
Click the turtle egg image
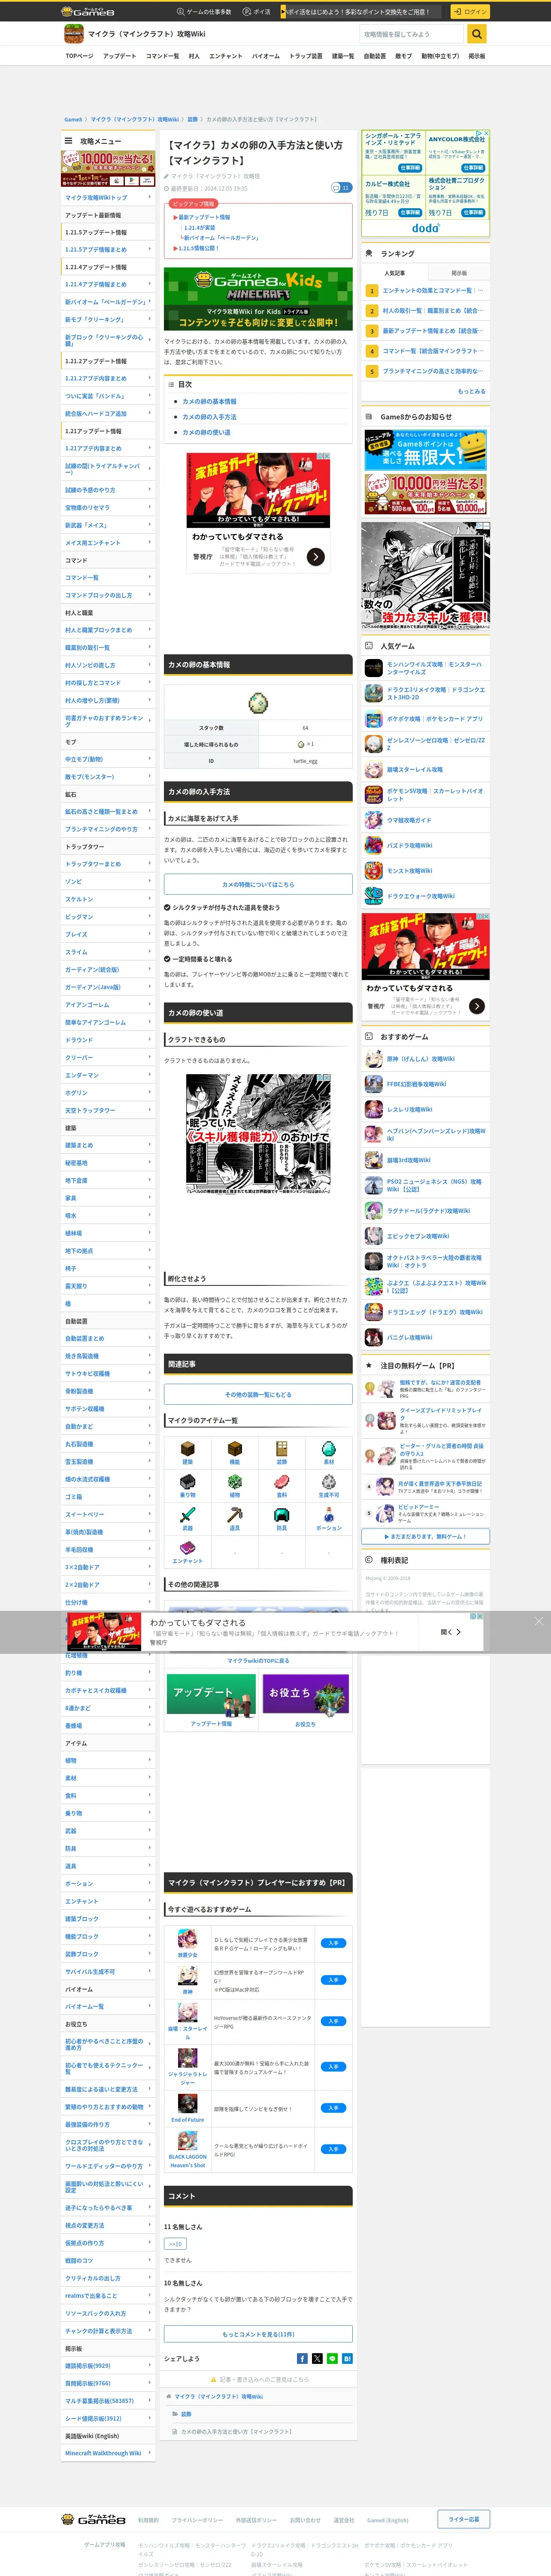point(258,702)
